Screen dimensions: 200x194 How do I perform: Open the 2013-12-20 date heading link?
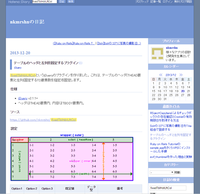tap(20, 53)
